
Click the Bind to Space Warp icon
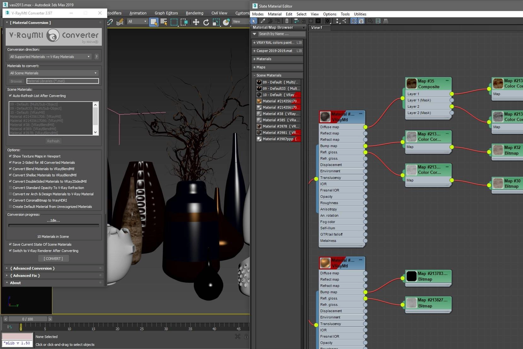coord(120,22)
